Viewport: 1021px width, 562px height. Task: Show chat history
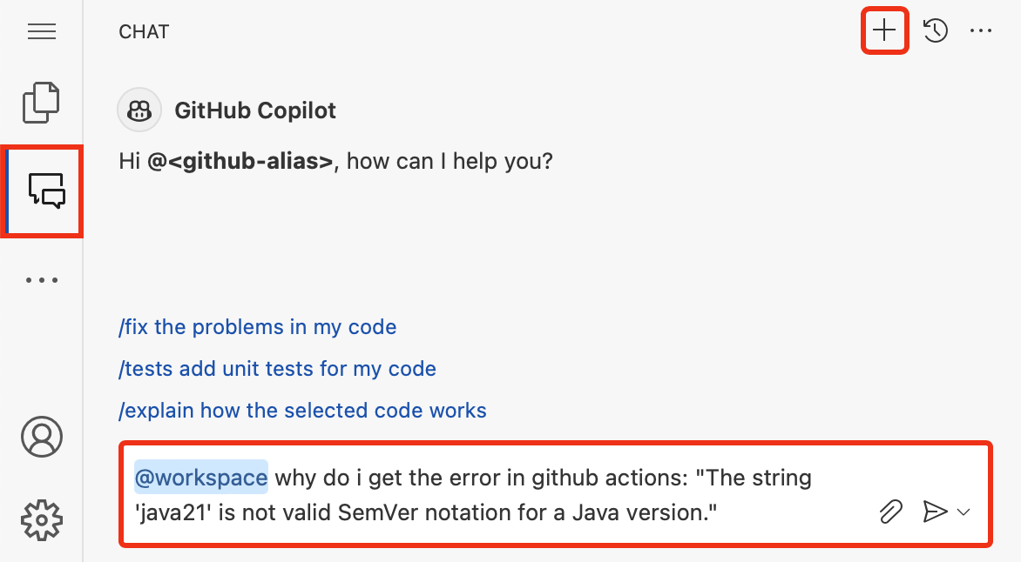pos(936,31)
